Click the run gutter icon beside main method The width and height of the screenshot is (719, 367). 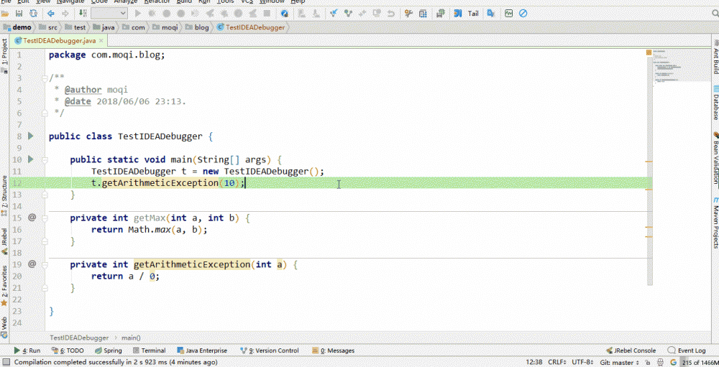30,159
